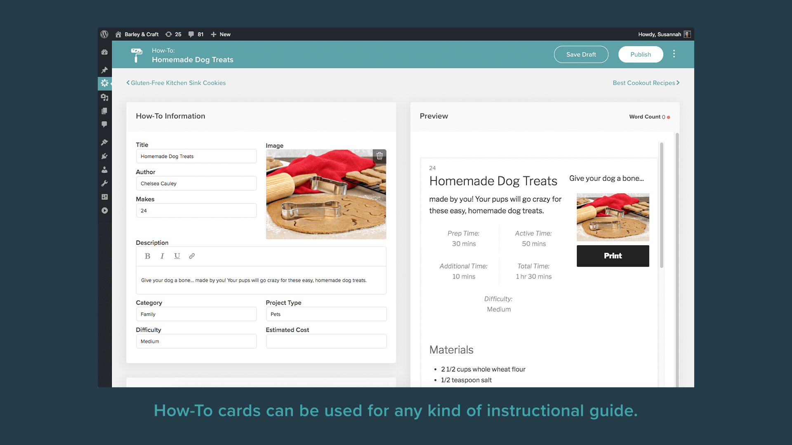Viewport: 792px width, 445px height.
Task: Click the Title input field
Action: [196, 157]
